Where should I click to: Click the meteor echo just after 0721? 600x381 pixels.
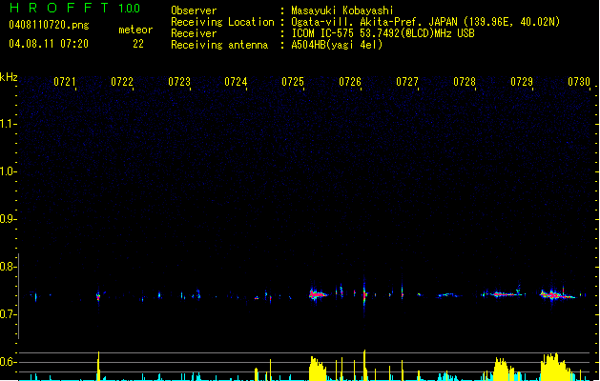click(x=98, y=296)
